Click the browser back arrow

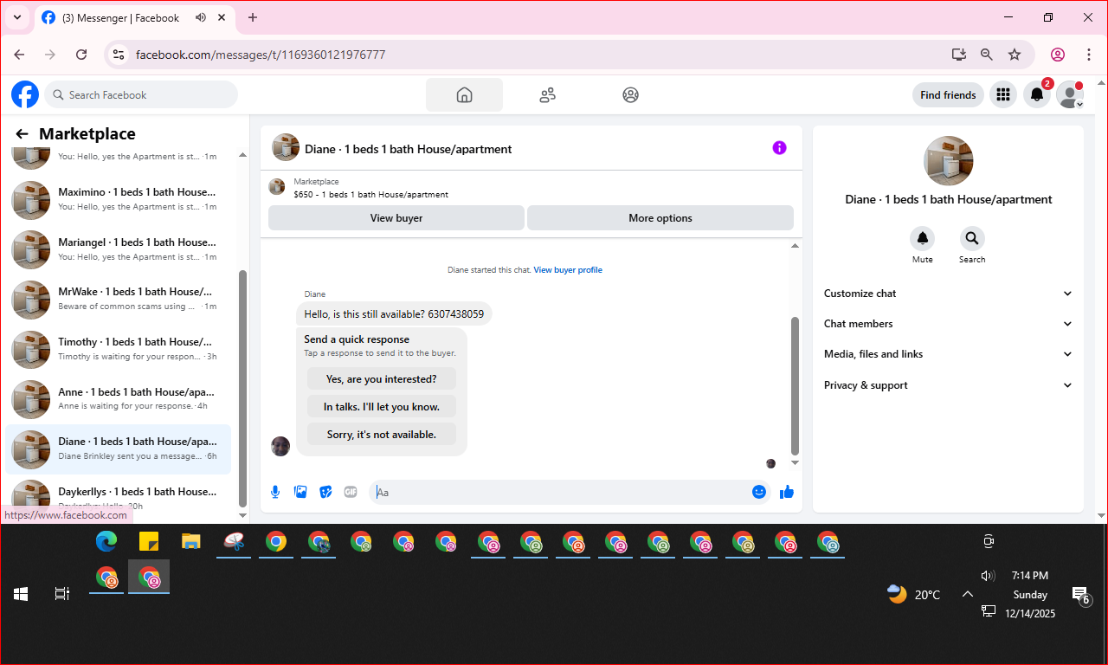point(19,55)
